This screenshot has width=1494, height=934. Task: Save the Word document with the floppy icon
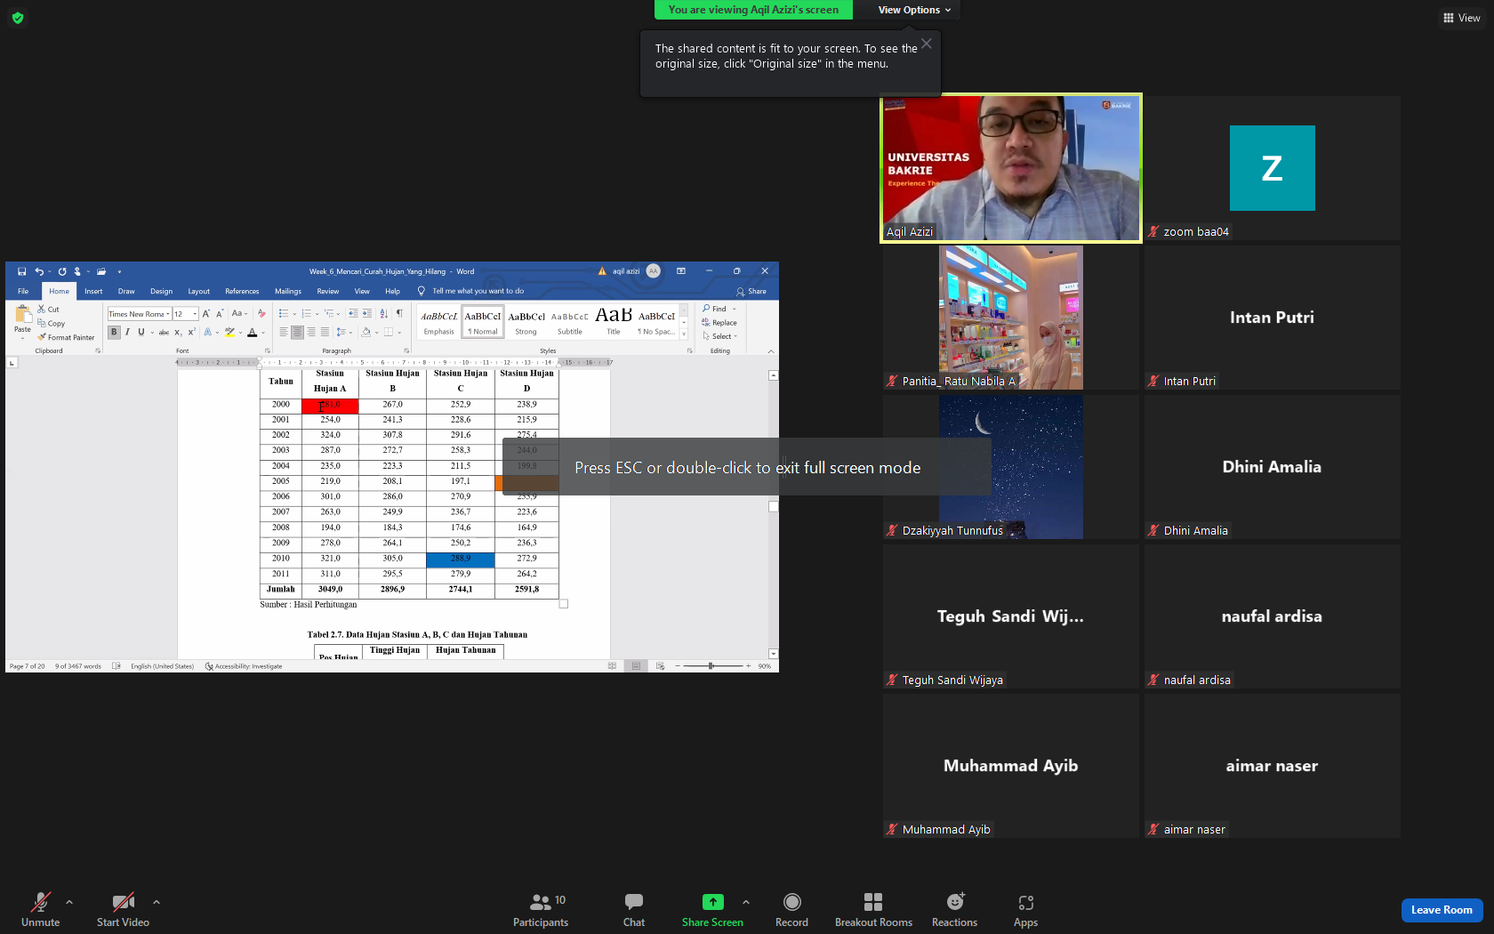click(22, 271)
